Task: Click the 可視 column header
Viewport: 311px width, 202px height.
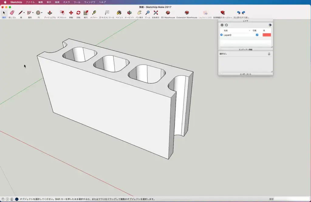Action: tap(255, 31)
